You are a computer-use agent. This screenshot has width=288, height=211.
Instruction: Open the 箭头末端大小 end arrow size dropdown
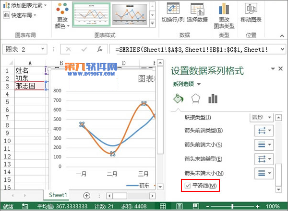262,172
